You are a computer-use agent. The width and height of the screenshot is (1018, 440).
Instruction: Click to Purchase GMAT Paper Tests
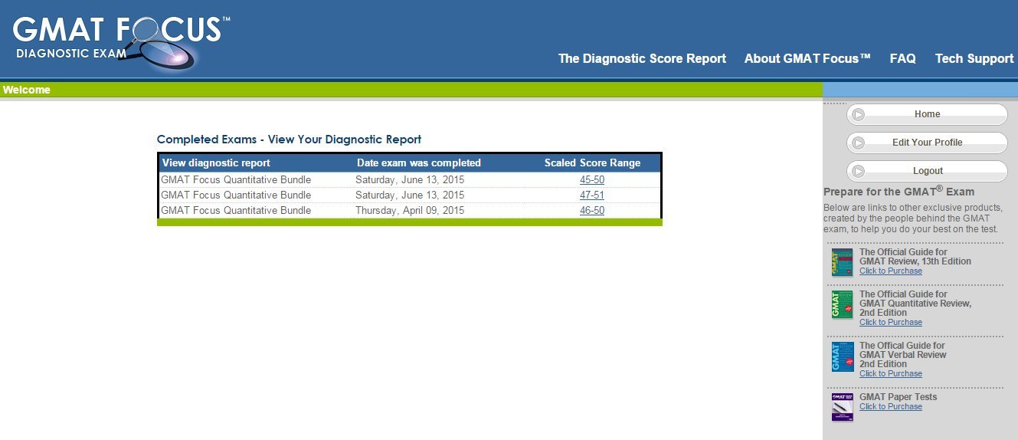(x=891, y=406)
